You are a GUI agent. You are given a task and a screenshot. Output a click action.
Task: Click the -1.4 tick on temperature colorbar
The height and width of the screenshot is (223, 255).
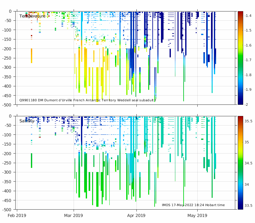[249, 16]
